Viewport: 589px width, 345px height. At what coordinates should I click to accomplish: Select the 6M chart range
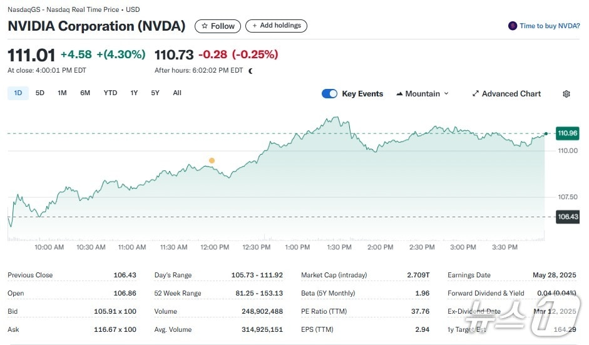pos(85,93)
